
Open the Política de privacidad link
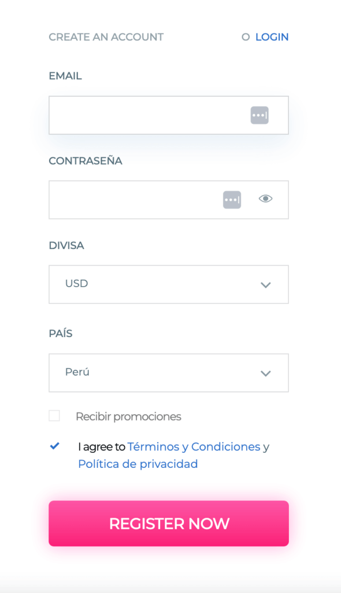point(138,464)
